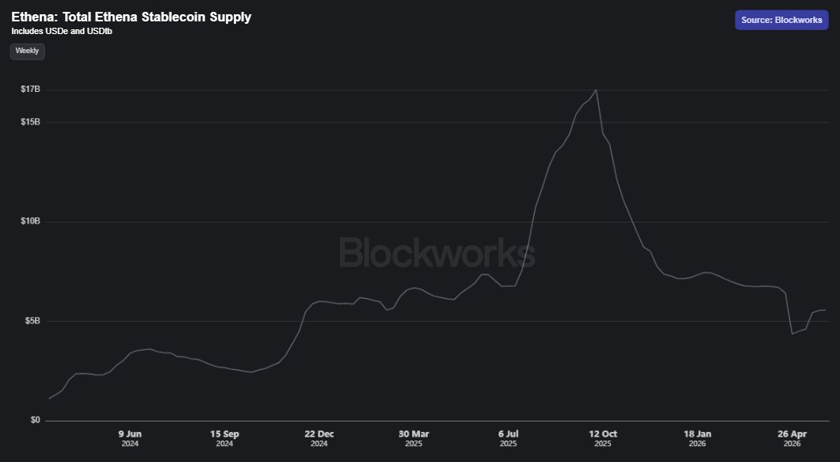Viewport: 840px width, 462px height.
Task: Click the $0 y-axis label
Action: tap(35, 420)
